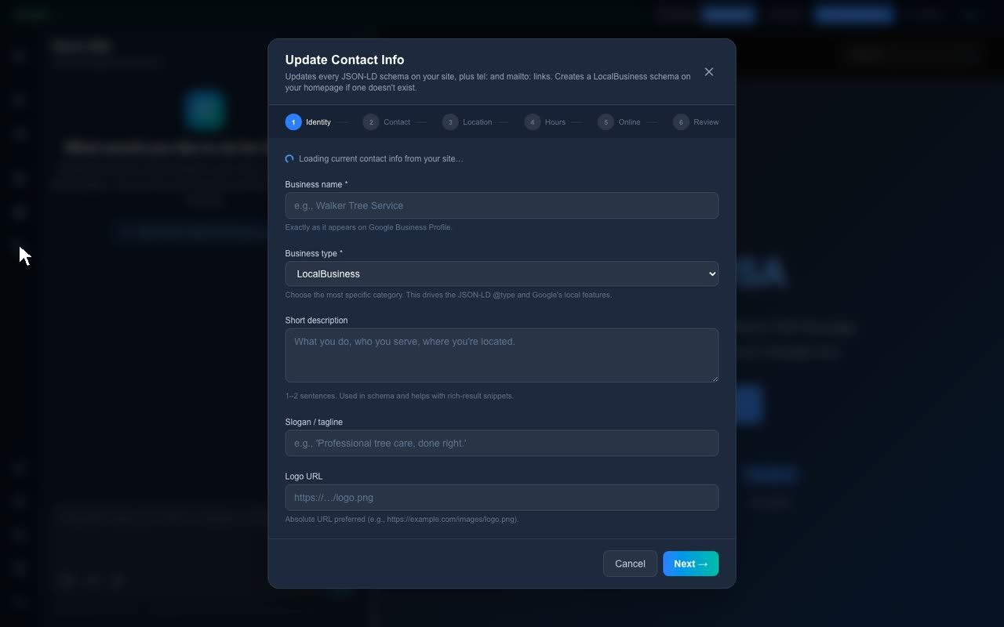
Task: Click the 'Update Contact Info' dialog title
Action: click(x=344, y=60)
